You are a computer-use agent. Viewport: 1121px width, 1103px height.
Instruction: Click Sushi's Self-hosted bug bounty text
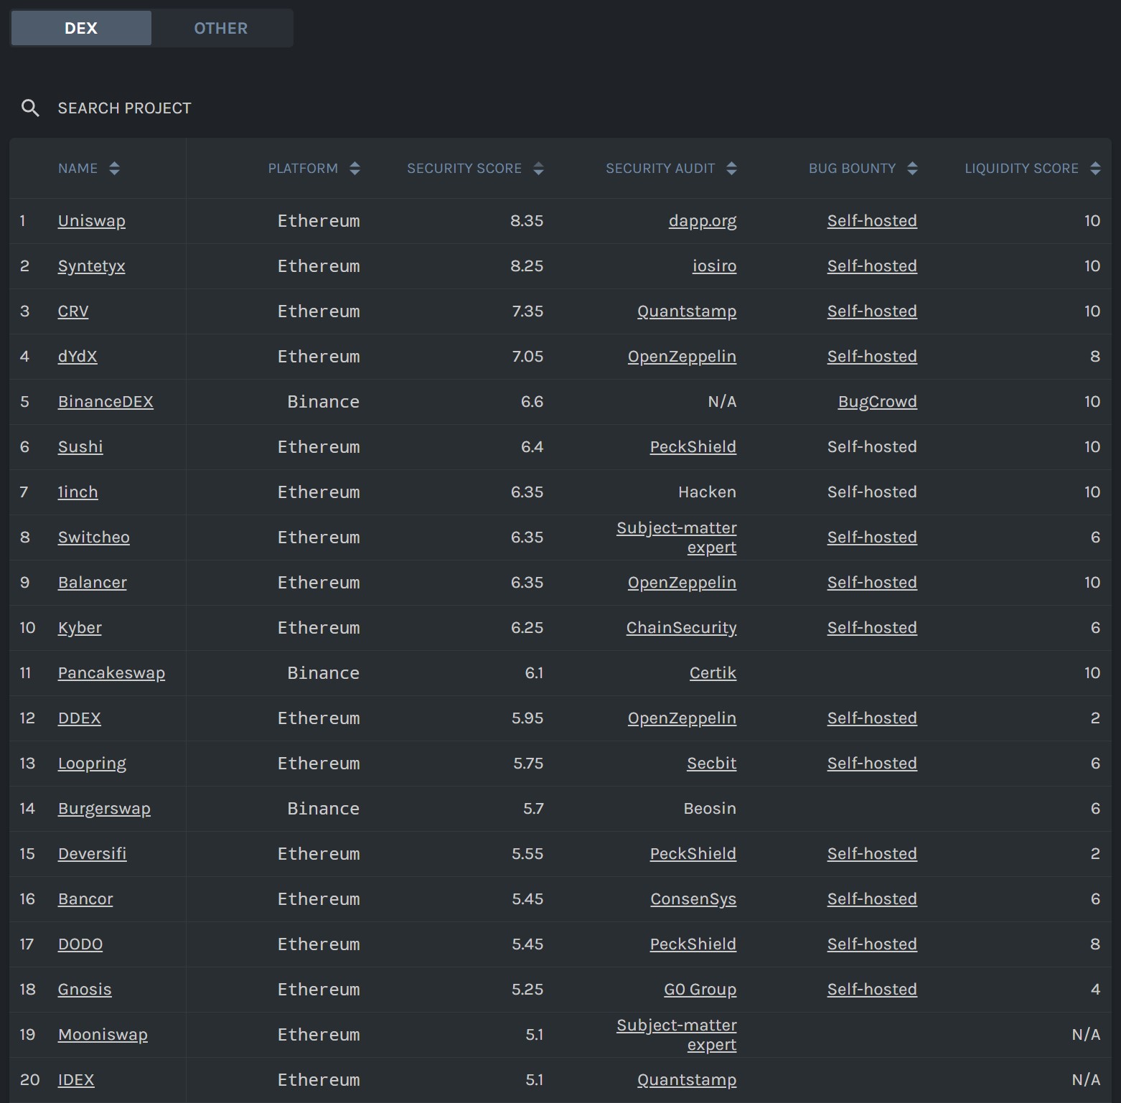872,447
